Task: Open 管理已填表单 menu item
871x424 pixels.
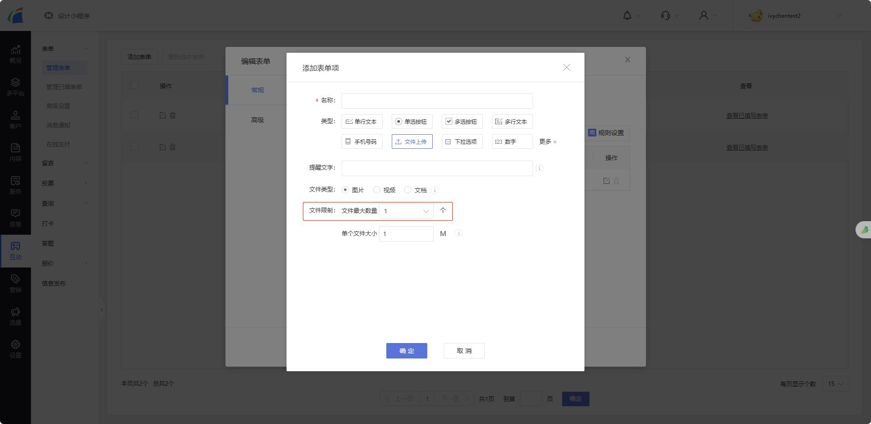Action: [64, 87]
